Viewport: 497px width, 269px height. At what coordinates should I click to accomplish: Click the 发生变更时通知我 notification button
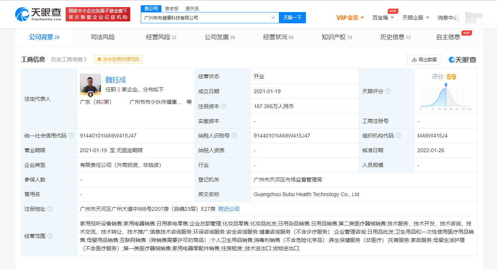(118, 59)
